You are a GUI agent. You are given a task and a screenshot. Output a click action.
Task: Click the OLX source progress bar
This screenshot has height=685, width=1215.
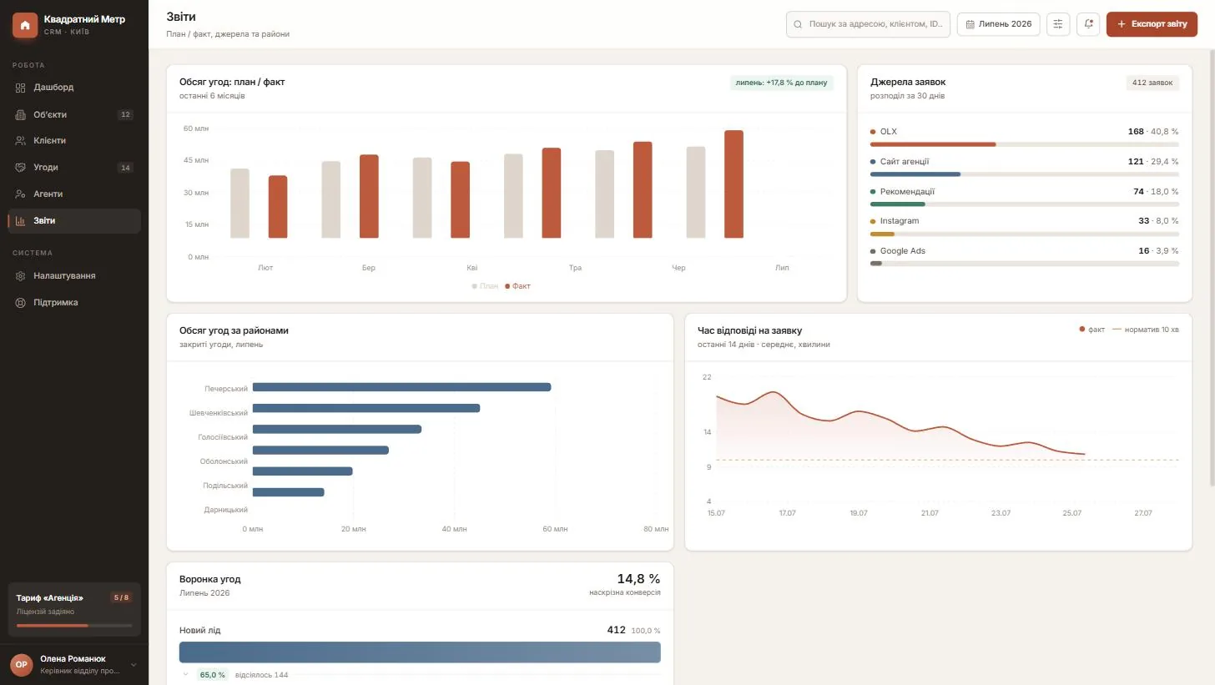coord(1025,144)
